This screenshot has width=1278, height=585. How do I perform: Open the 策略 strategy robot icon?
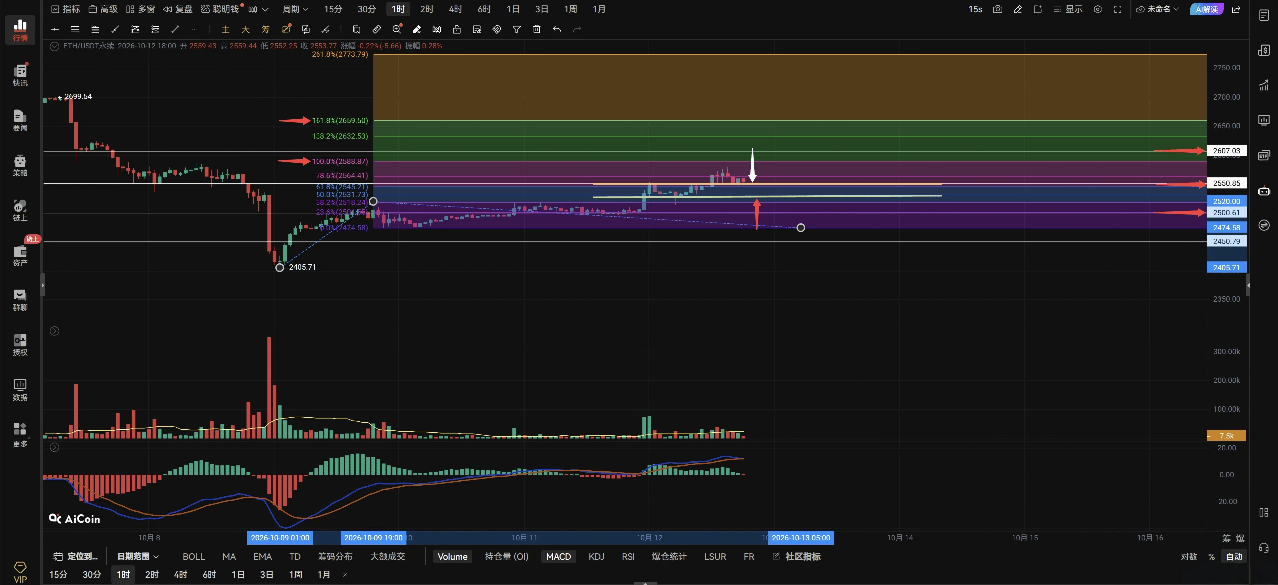pyautogui.click(x=20, y=165)
